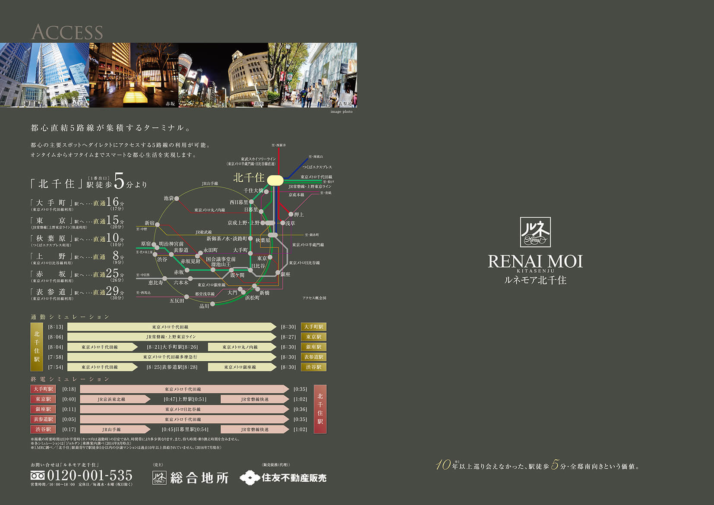Click the image photo caption

[x=341, y=111]
